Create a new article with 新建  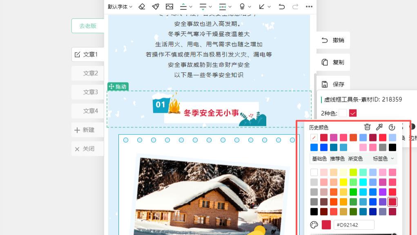(x=88, y=130)
